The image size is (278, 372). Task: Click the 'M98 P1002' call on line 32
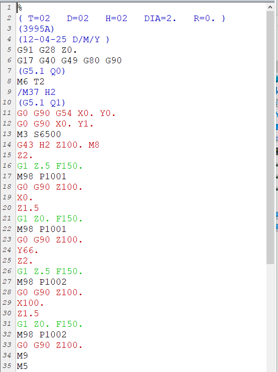pyautogui.click(x=42, y=334)
